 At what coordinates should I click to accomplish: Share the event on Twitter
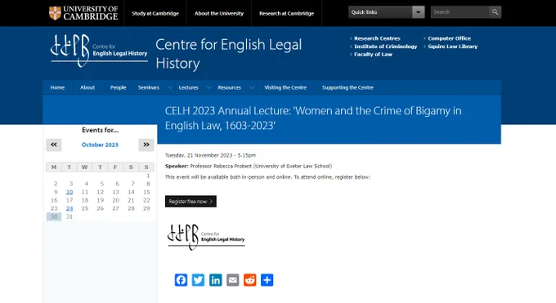click(198, 280)
